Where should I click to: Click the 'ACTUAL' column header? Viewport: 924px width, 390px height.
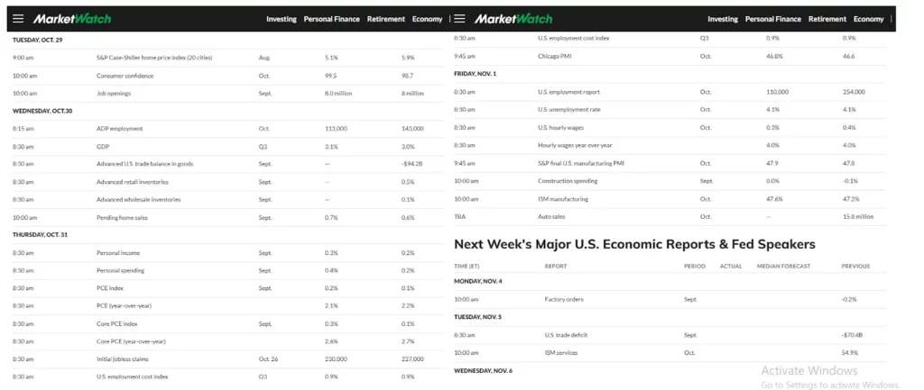point(731,267)
